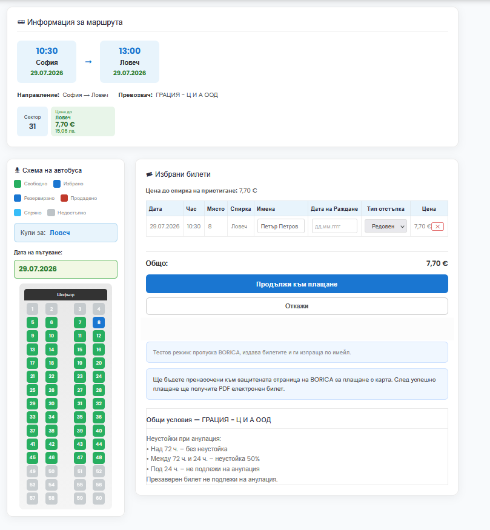The image size is (490, 530).
Task: Select seat 7 in the bus layout
Action: [80, 322]
